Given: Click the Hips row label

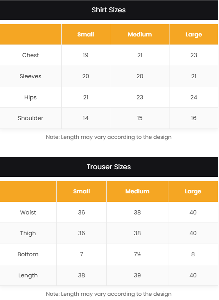Looking at the screenshot, I should click(30, 97).
